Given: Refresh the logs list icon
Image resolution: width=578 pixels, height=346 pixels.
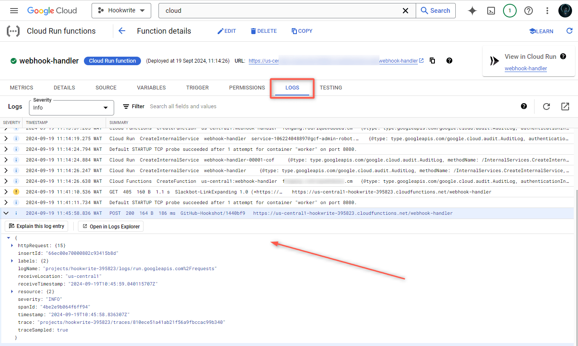Looking at the screenshot, I should coord(546,106).
